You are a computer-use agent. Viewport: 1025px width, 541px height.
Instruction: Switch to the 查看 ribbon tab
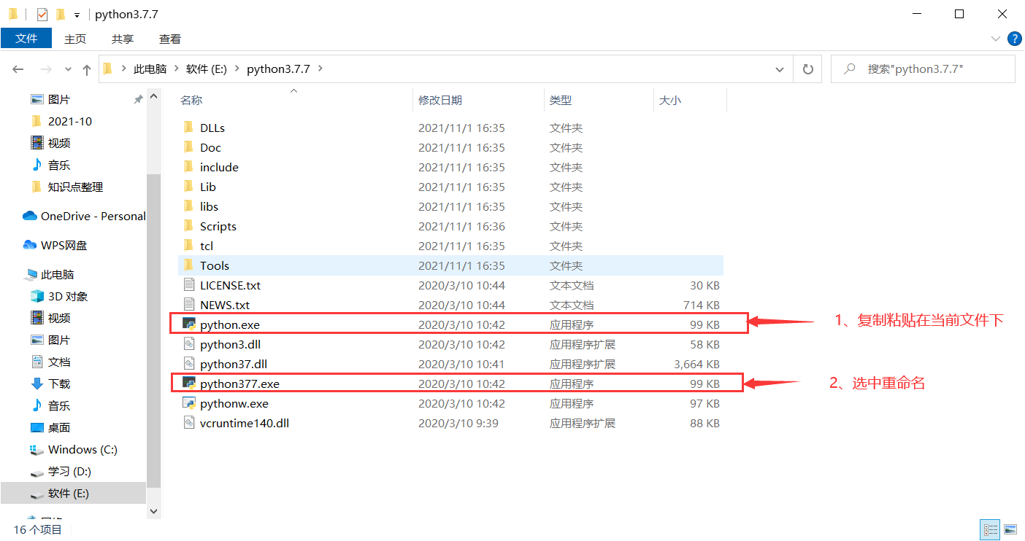click(x=170, y=39)
